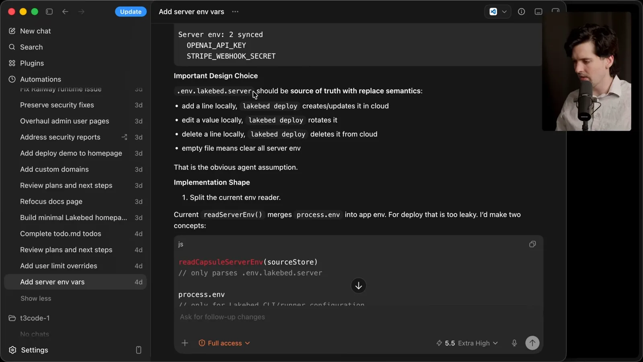
Task: Copy the js code block
Action: pos(532,244)
